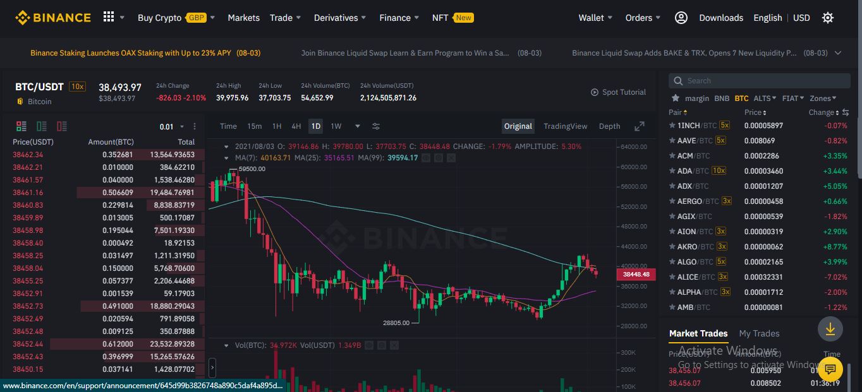Open the OAX Staking announcement link
The height and width of the screenshot is (392, 862).
pyautogui.click(x=145, y=53)
